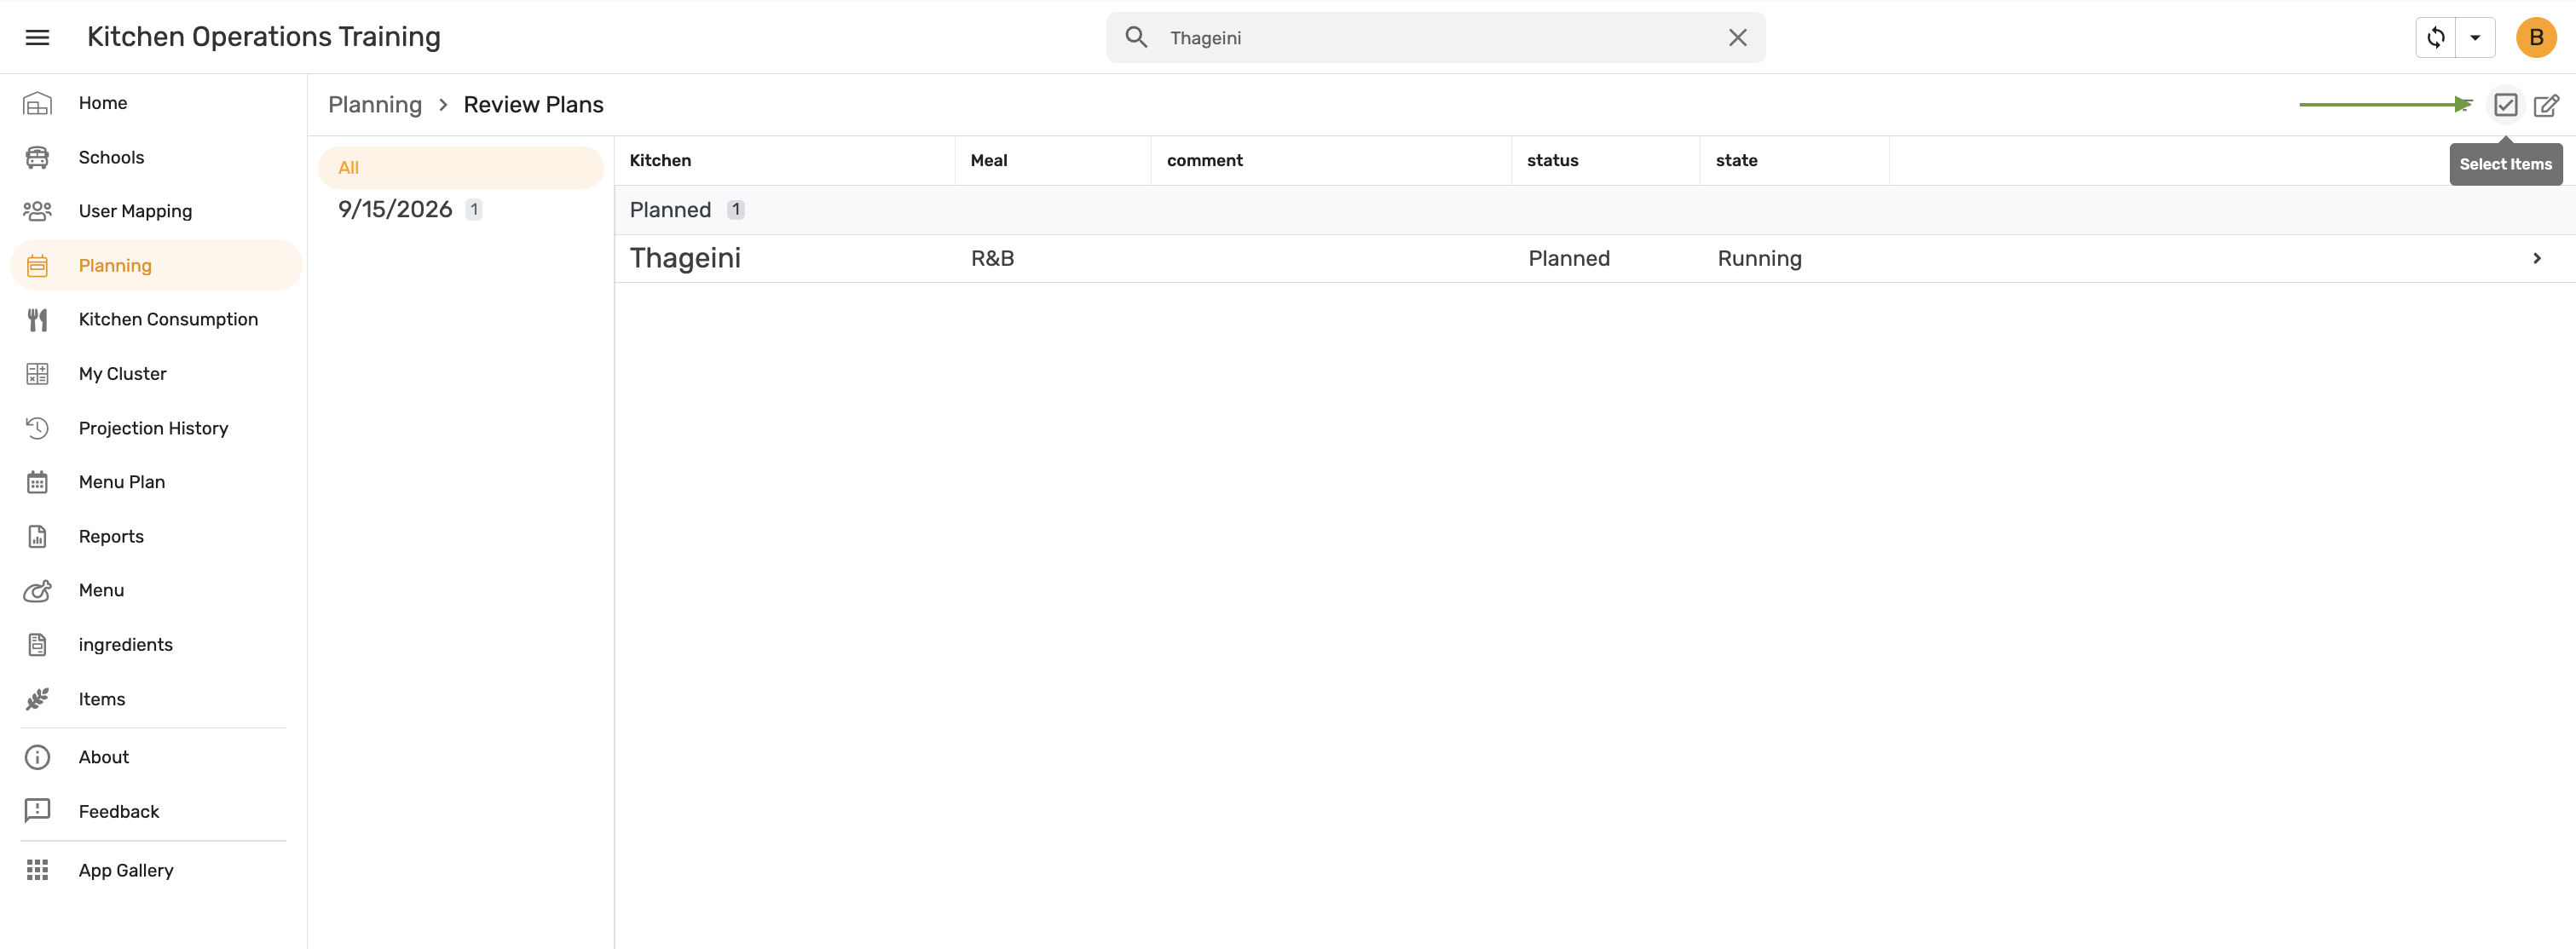2576x949 pixels.
Task: Open the hamburger navigation menu
Action: [x=37, y=37]
